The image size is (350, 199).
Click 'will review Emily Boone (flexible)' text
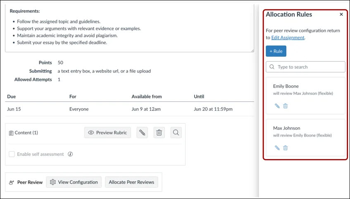pyautogui.click(x=302, y=135)
